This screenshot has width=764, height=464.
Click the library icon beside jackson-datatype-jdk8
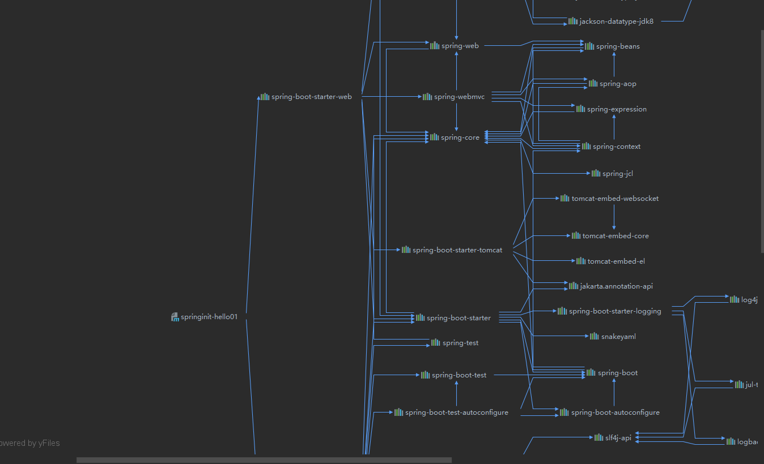pos(573,22)
